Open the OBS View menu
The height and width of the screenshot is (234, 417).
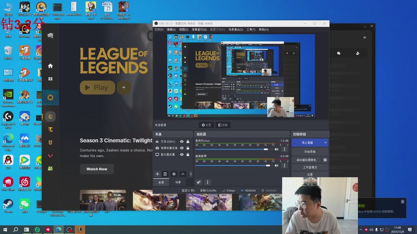183,30
